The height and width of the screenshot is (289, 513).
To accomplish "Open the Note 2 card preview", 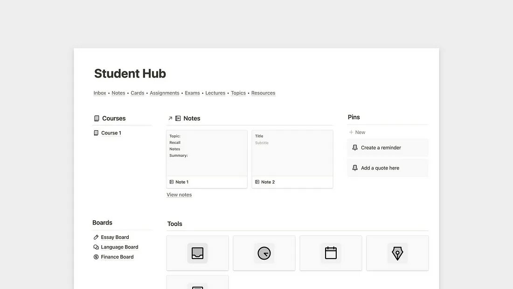I will [292, 153].
